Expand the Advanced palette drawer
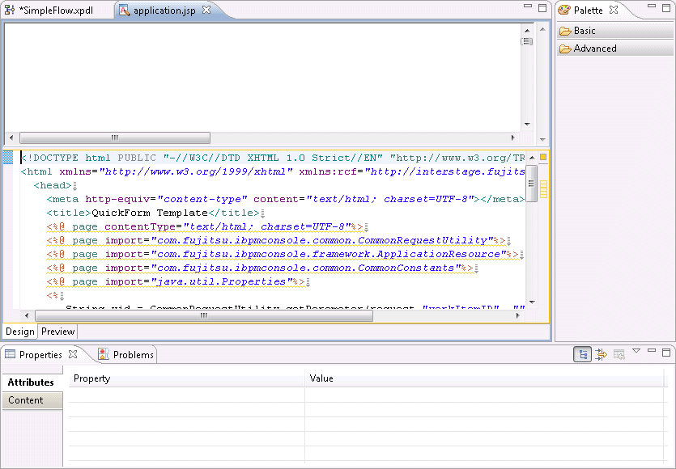Image resolution: width=676 pixels, height=469 pixels. (614, 49)
